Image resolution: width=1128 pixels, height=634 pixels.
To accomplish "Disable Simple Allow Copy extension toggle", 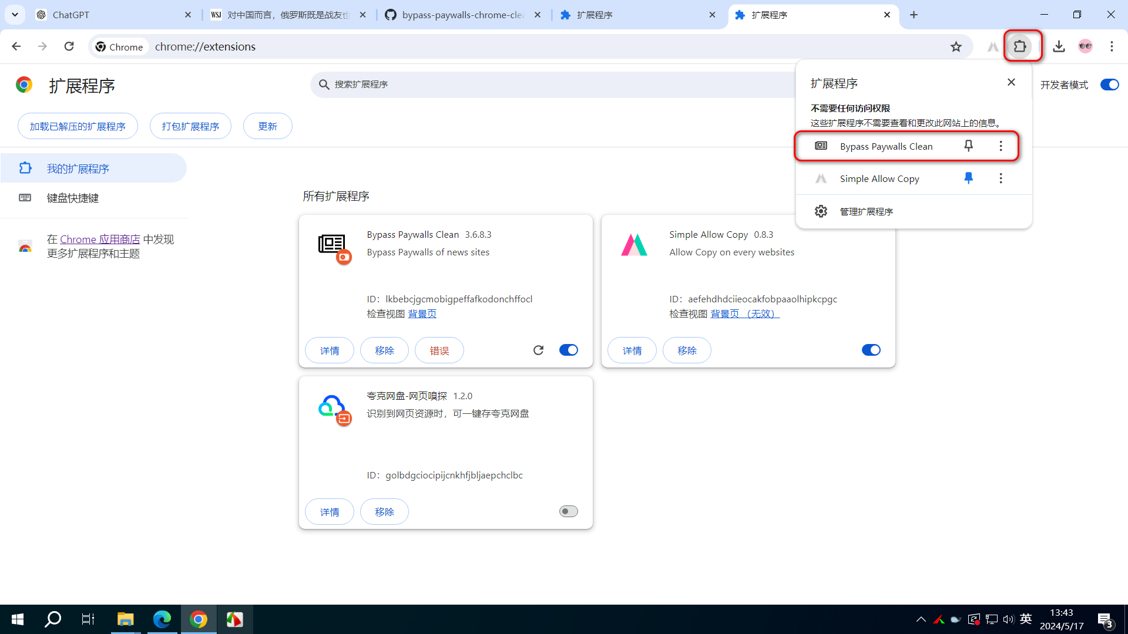I will pos(871,350).
